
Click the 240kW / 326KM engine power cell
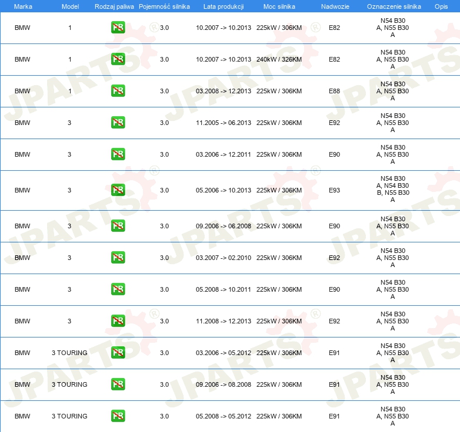pyautogui.click(x=279, y=59)
